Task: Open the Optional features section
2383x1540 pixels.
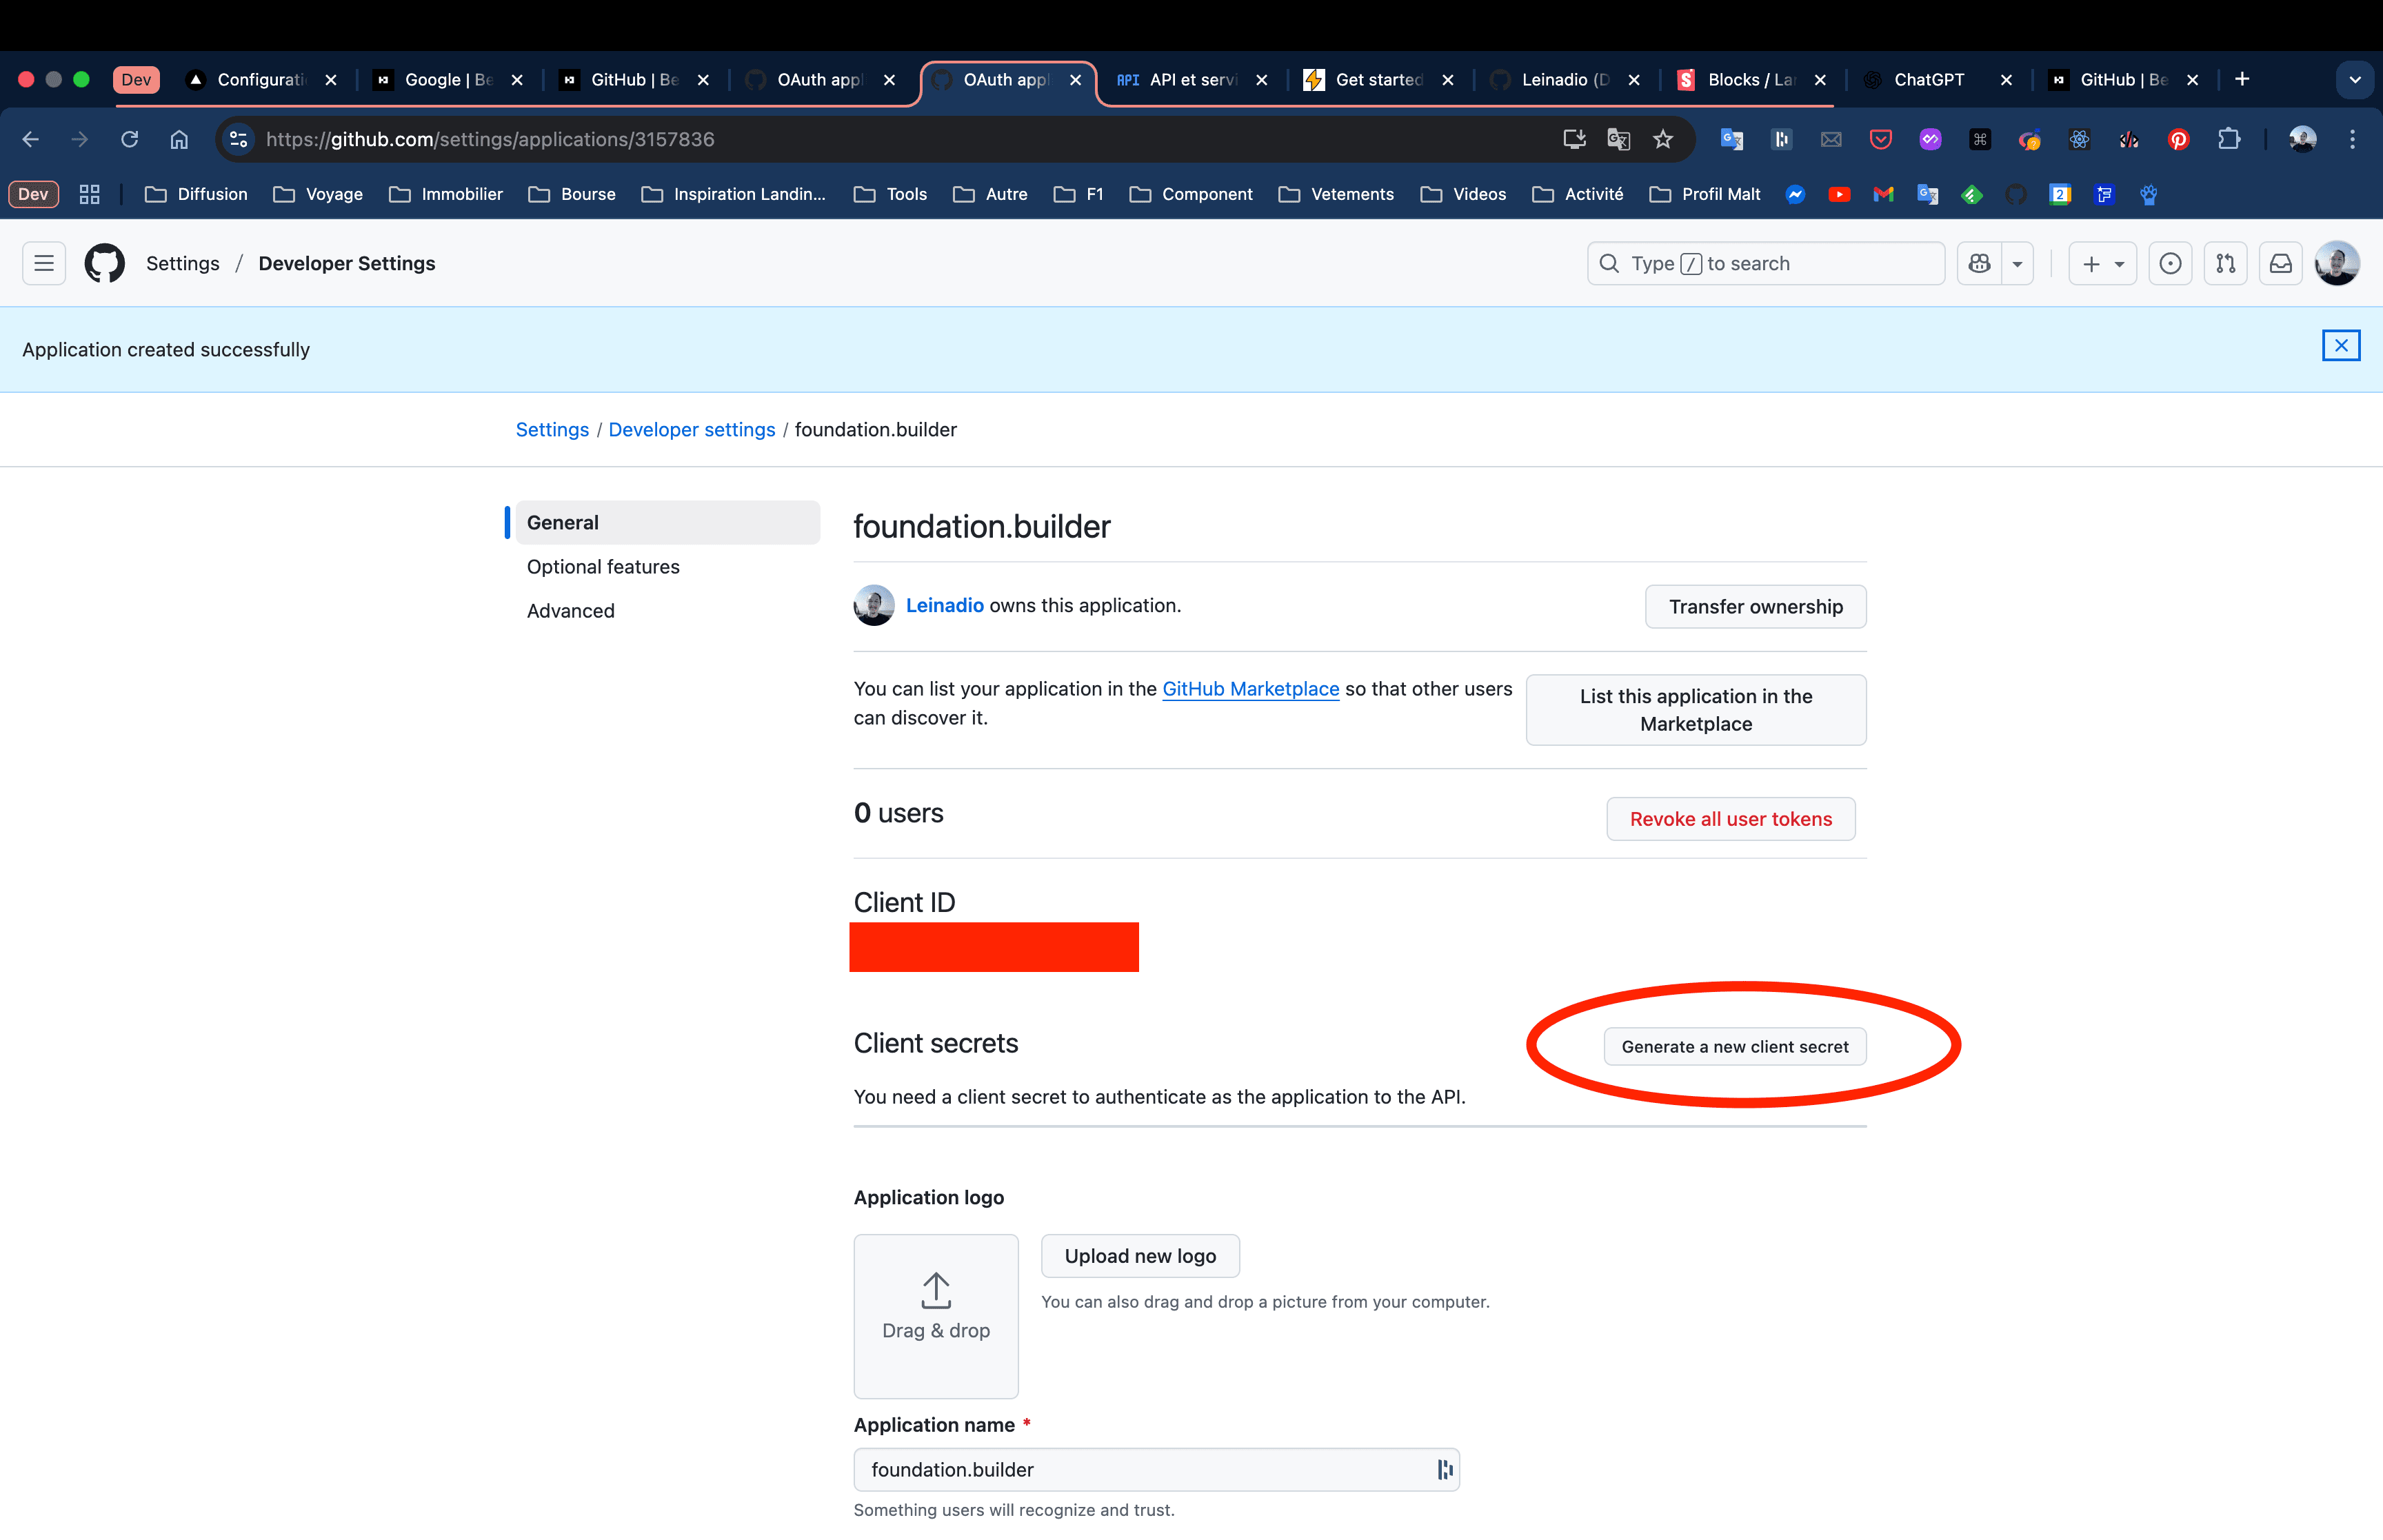Action: (x=603, y=566)
